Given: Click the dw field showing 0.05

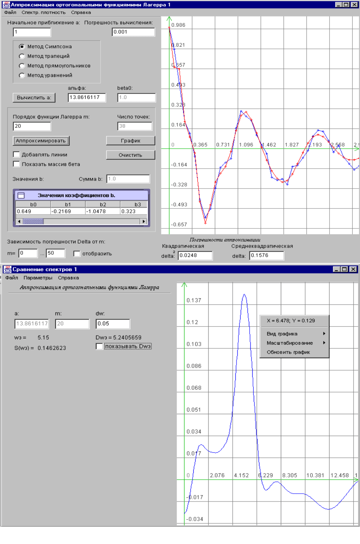Looking at the screenshot, I should tap(113, 324).
